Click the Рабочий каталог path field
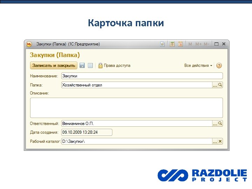Viewport: 252px width, 189px height. [x=137, y=141]
